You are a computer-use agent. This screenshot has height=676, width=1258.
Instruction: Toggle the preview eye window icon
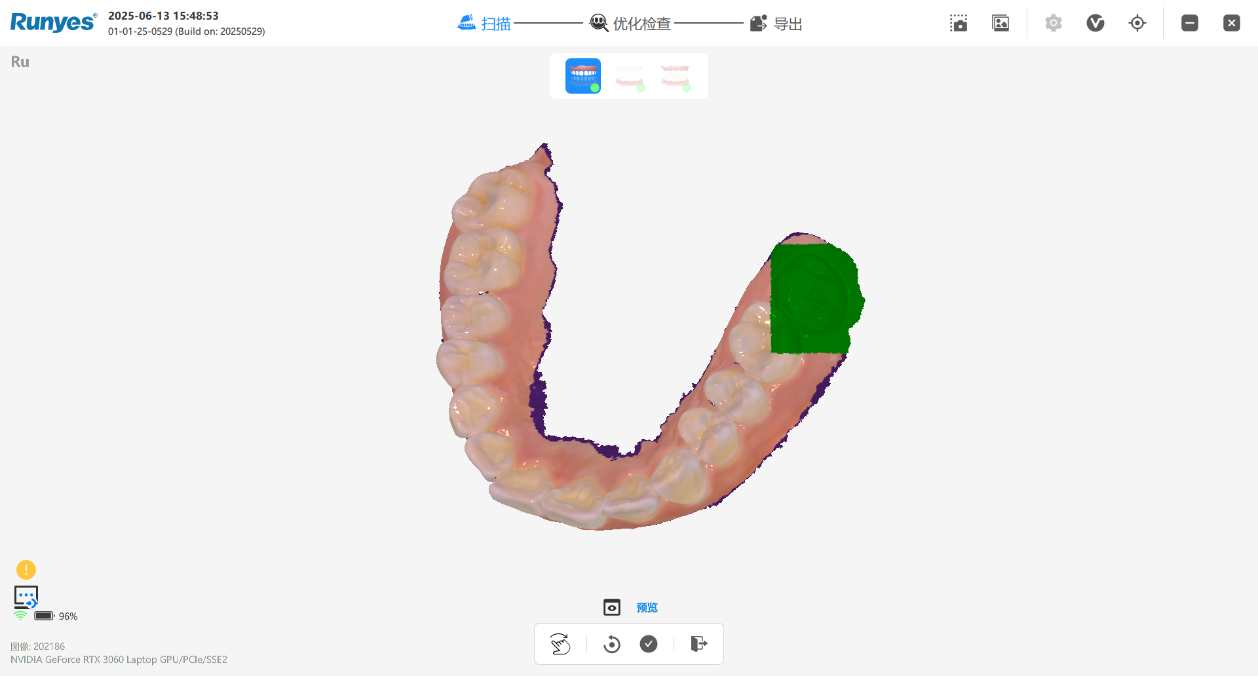pyautogui.click(x=611, y=607)
